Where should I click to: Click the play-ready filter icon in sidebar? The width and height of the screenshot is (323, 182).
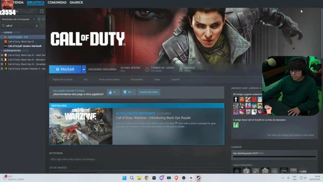[43, 19]
